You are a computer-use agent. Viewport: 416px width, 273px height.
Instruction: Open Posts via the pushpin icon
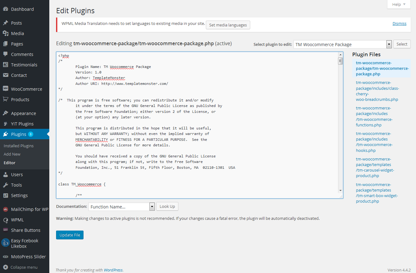click(x=6, y=23)
